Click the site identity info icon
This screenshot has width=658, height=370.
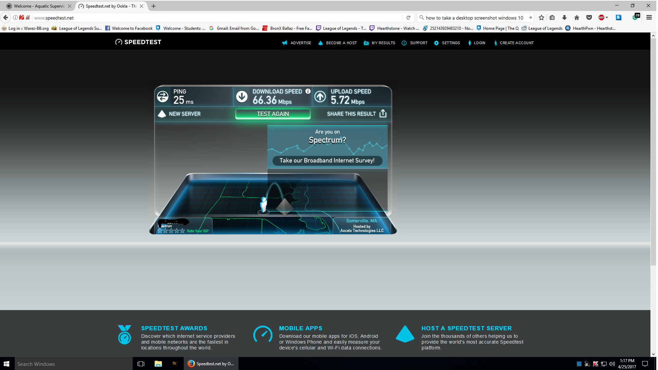click(x=15, y=17)
